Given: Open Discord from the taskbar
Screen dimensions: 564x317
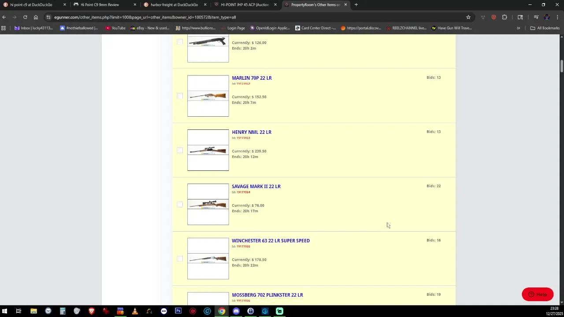Looking at the screenshot, I should pos(236,311).
